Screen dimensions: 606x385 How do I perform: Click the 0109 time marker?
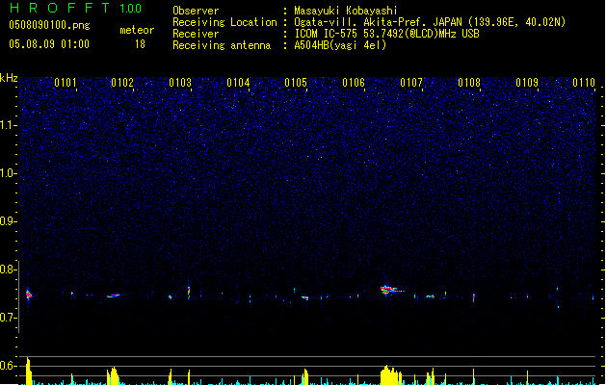(527, 83)
